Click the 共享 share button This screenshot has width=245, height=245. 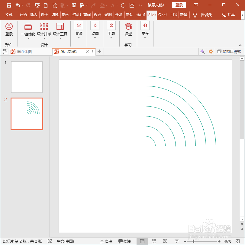coord(228,15)
